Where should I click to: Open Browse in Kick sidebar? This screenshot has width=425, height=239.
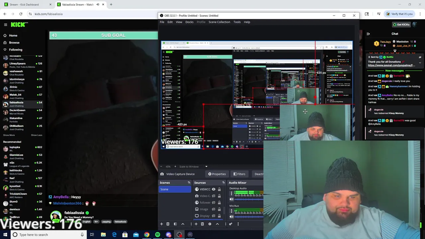[11, 42]
